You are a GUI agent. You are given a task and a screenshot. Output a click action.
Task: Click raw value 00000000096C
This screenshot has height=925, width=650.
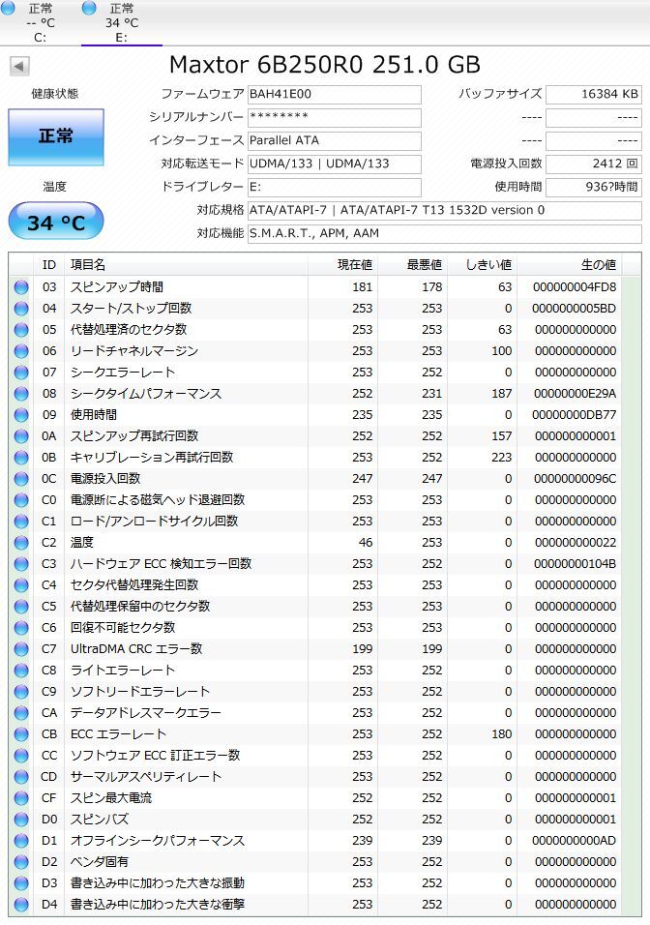(576, 478)
